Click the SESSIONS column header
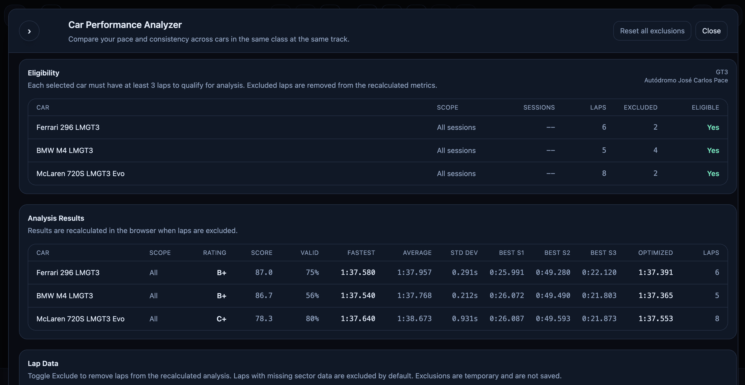 click(x=539, y=108)
